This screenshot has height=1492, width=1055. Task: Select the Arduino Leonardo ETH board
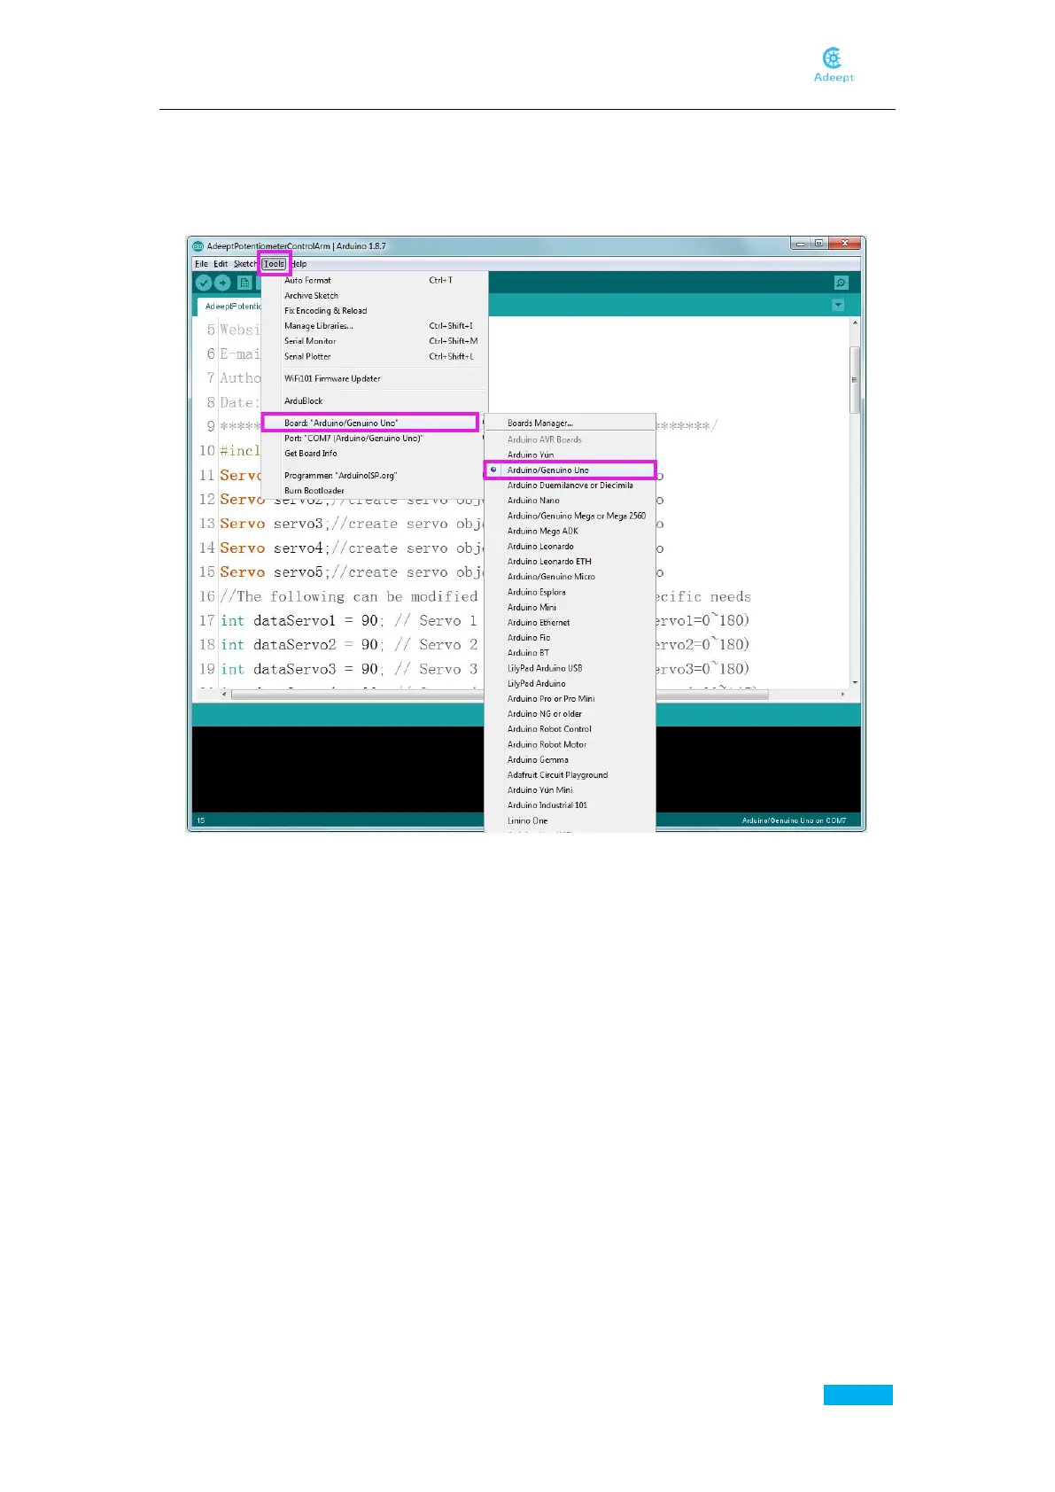point(570,562)
